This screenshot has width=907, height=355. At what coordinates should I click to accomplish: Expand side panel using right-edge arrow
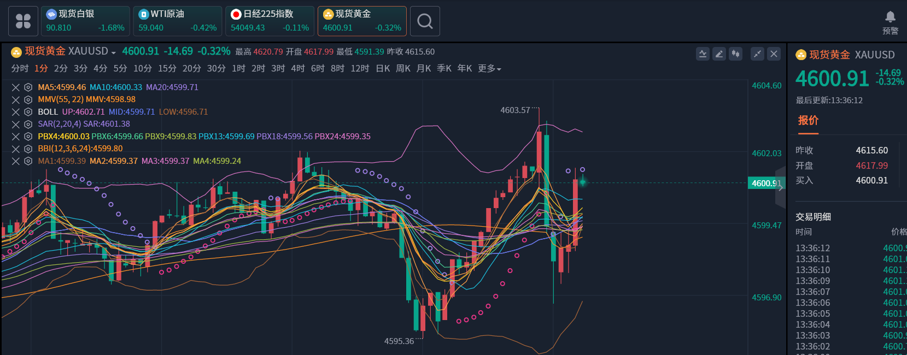click(781, 188)
